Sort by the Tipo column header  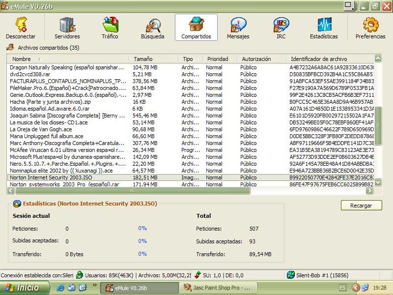pos(190,59)
